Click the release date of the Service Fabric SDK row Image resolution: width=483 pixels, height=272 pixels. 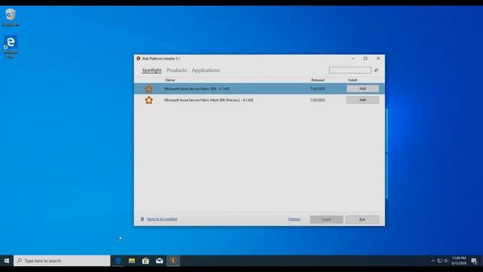(318, 89)
